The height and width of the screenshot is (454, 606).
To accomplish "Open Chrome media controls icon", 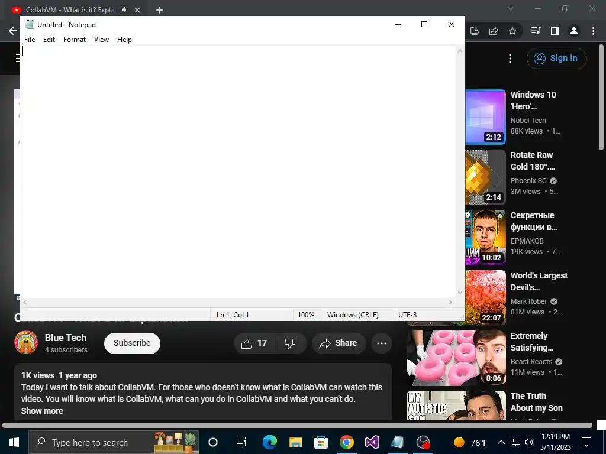I will click(536, 31).
